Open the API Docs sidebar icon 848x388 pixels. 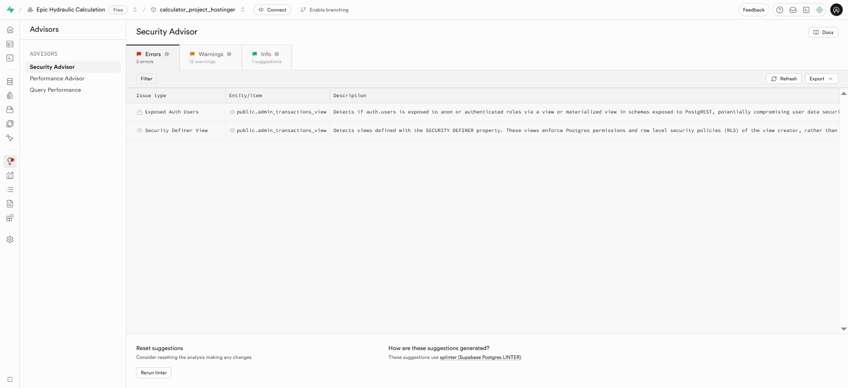point(10,204)
